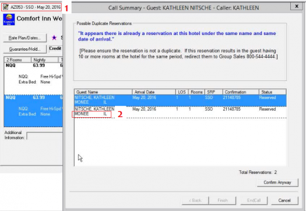Click MONEE IL under second reservation
306x211 pixels.
(x=91, y=114)
